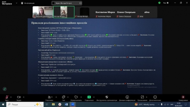
Task: Expand video options arrow next to Видео
Action: (x=24, y=97)
